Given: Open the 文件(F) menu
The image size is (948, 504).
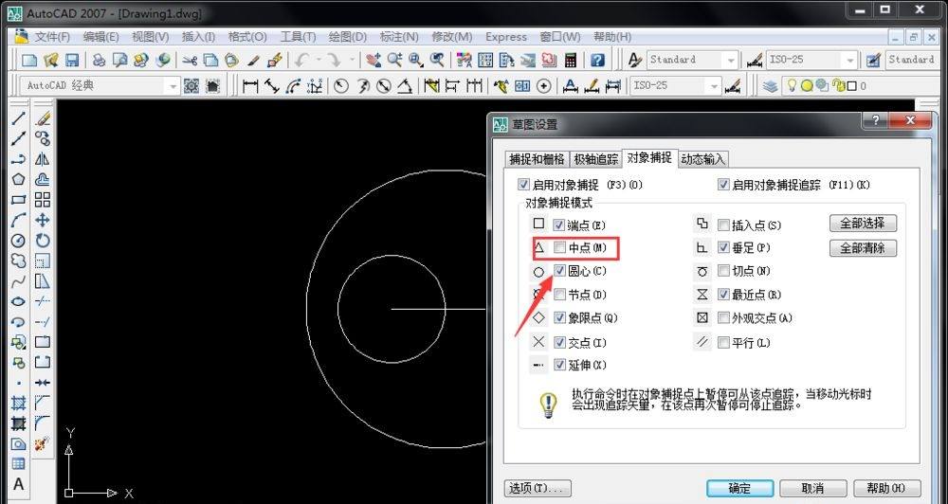Looking at the screenshot, I should [x=52, y=37].
